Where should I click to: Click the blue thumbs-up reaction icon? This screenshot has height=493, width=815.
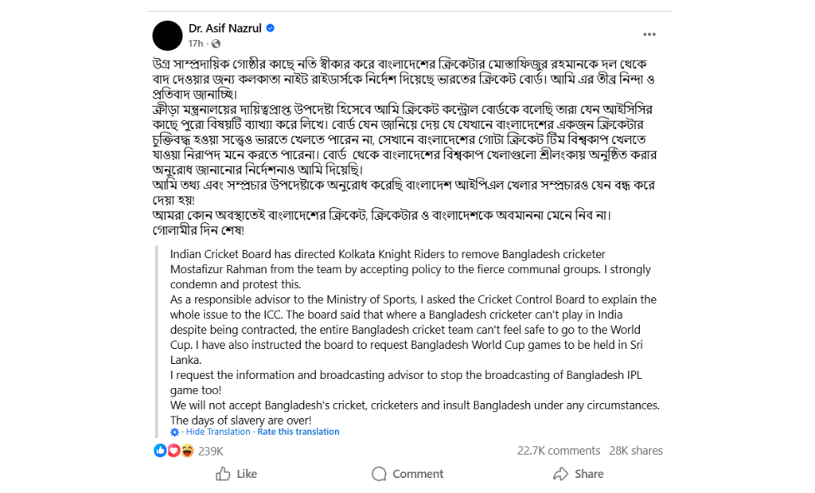tap(160, 451)
